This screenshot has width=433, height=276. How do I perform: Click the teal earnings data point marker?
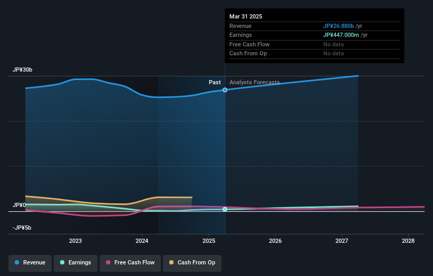tap(225, 209)
